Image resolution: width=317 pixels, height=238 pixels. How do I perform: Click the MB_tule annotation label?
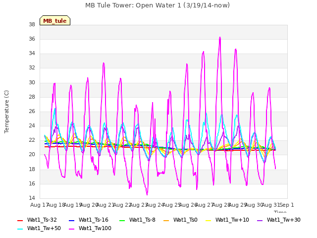(55, 20)
